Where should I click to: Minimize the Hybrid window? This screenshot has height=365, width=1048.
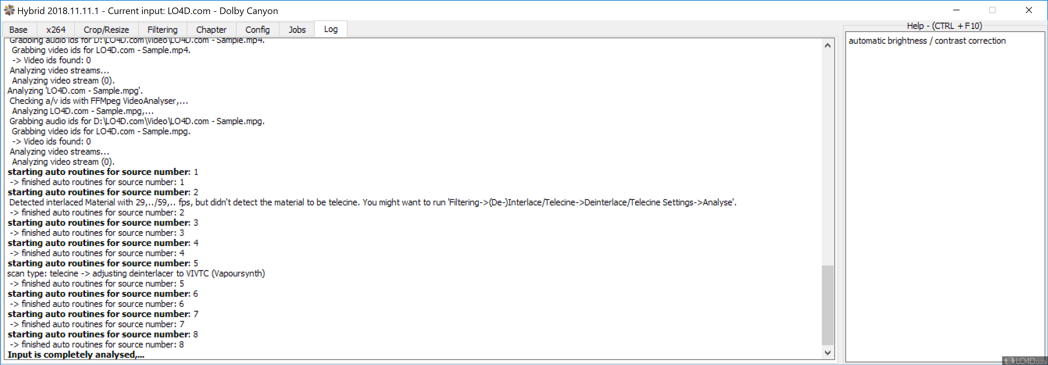click(956, 10)
